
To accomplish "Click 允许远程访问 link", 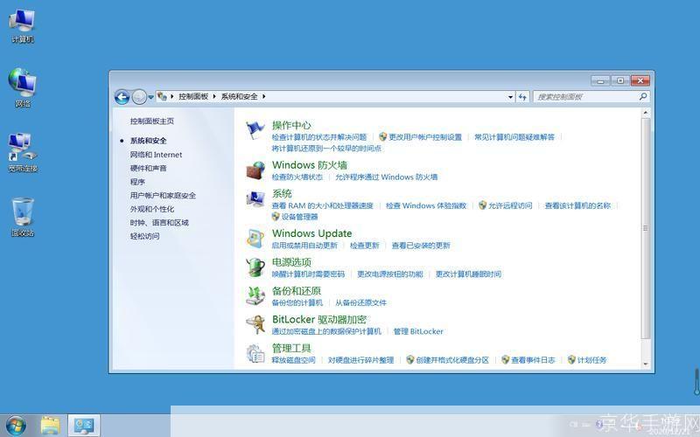I will [509, 205].
